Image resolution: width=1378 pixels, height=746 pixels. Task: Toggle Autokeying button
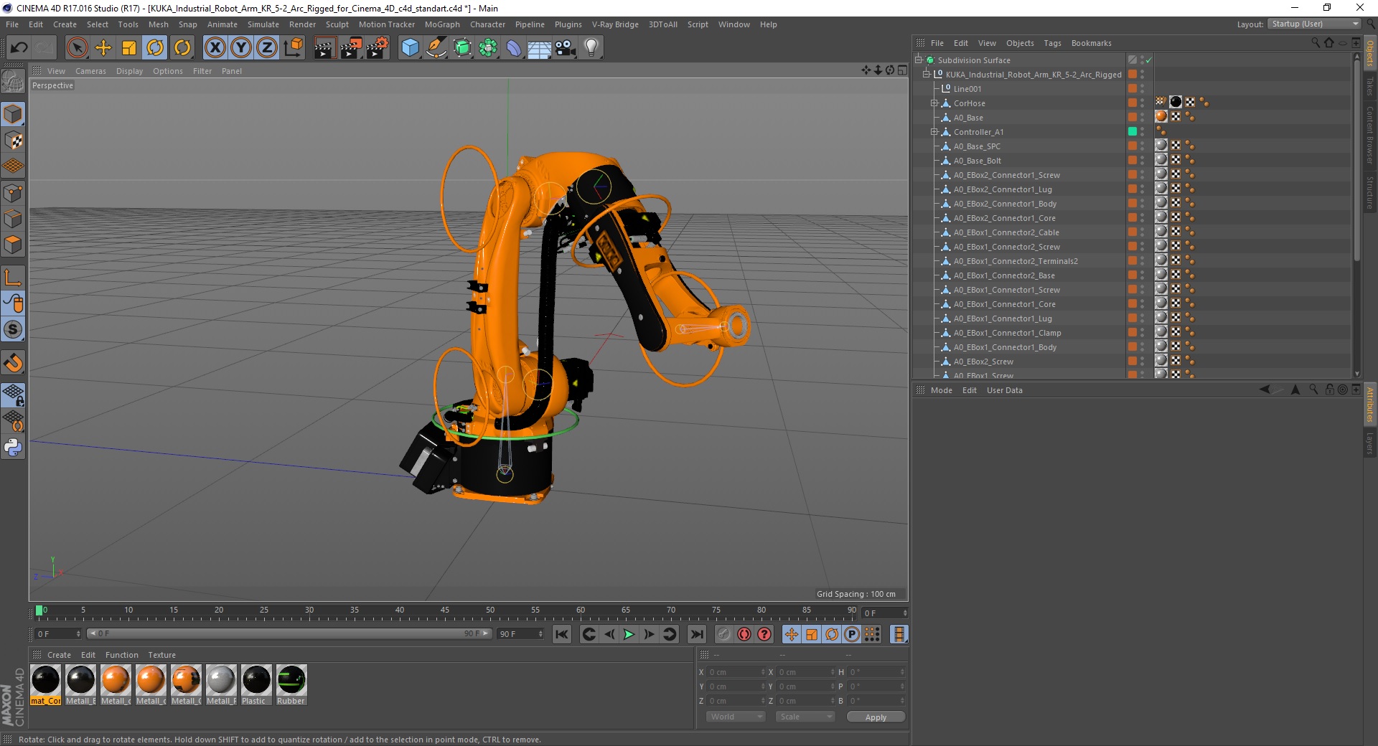pos(744,634)
